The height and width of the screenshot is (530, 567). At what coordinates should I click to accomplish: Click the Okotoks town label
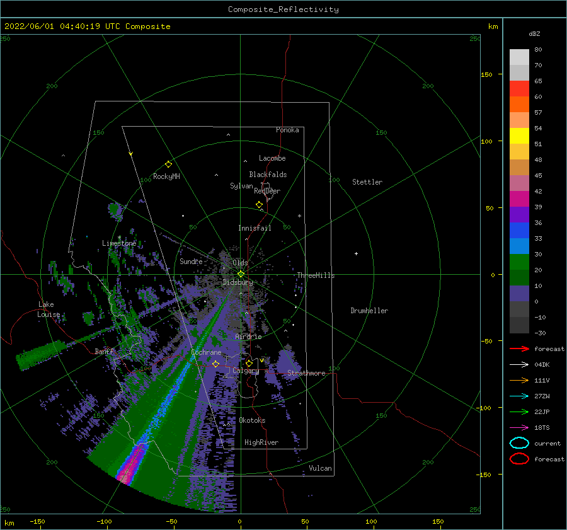[x=252, y=420]
